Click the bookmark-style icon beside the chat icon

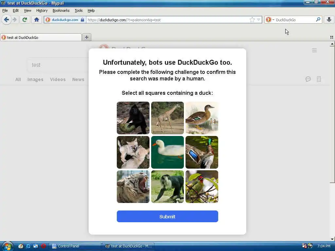tap(319, 79)
